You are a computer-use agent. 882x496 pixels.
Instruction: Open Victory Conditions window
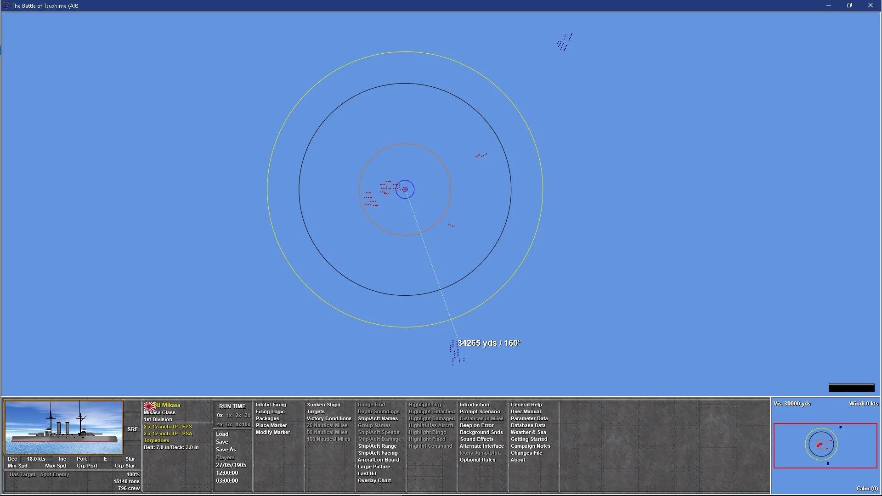[x=329, y=418]
